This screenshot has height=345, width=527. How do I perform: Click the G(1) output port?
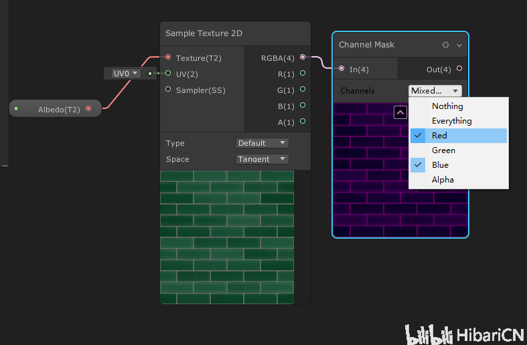(303, 90)
